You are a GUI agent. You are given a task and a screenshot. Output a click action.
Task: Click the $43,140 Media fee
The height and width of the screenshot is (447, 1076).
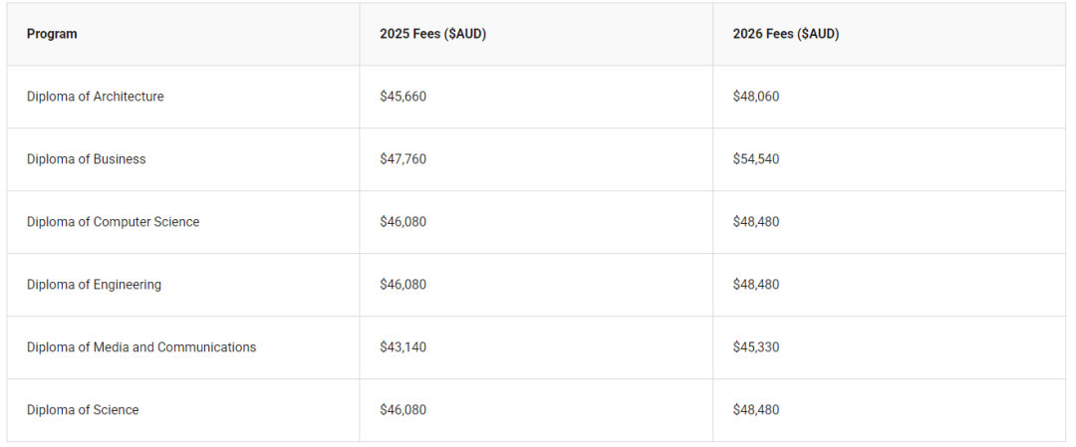point(403,347)
